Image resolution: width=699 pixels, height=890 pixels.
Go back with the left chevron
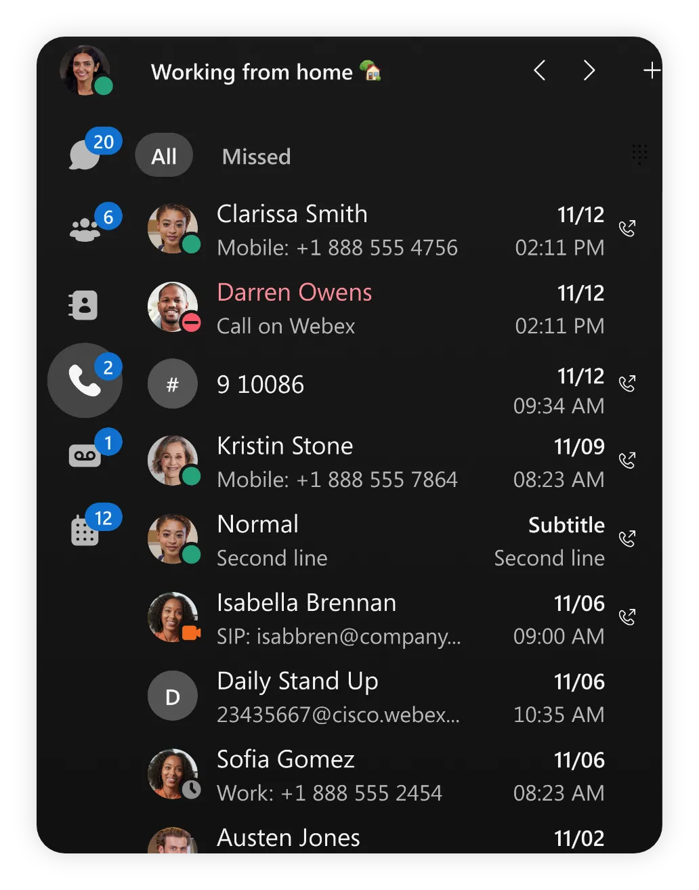click(x=540, y=70)
